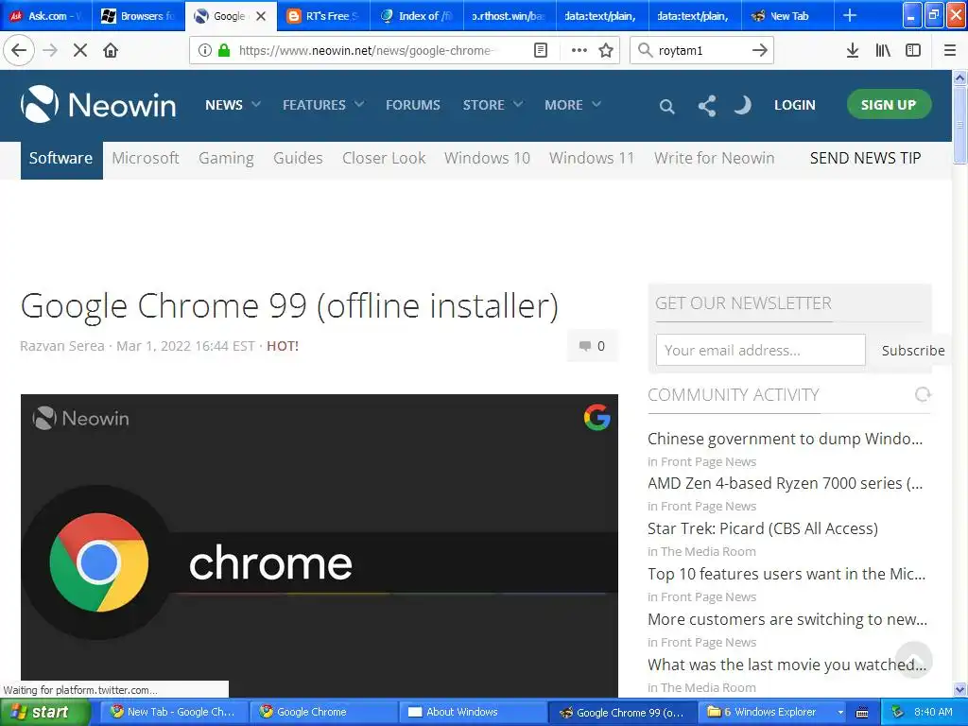Screen dimensions: 968x726
Task: Toggle reader view icon in address bar
Action: 541,50
